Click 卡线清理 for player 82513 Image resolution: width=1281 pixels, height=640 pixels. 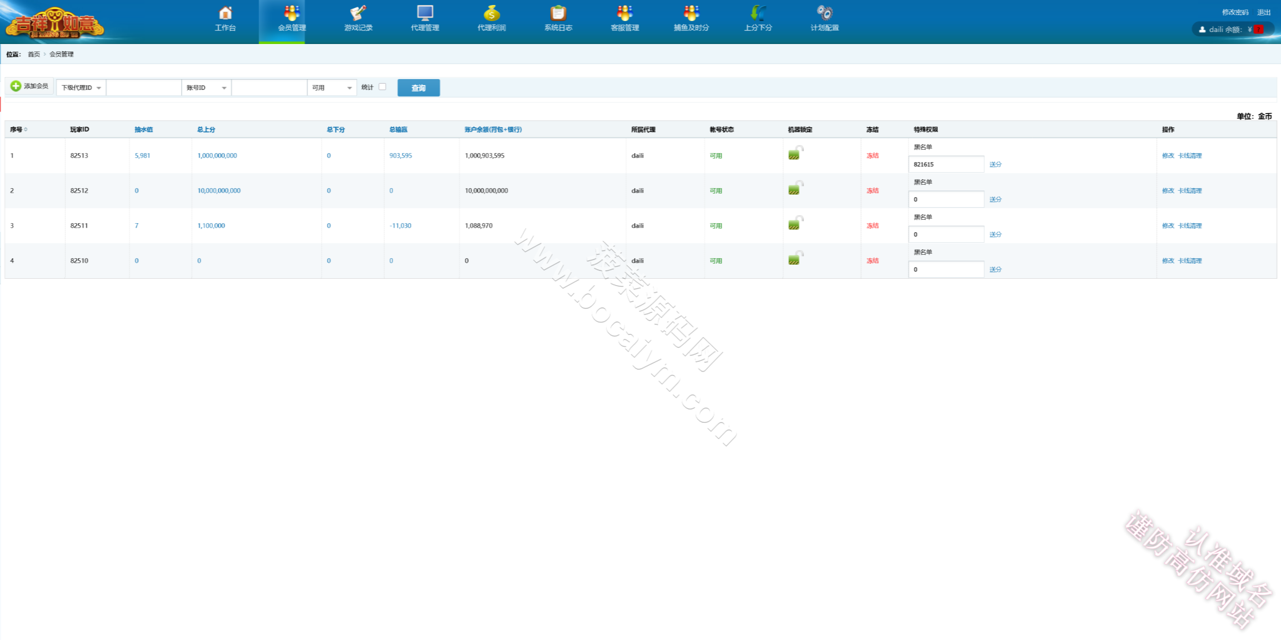pyautogui.click(x=1189, y=156)
